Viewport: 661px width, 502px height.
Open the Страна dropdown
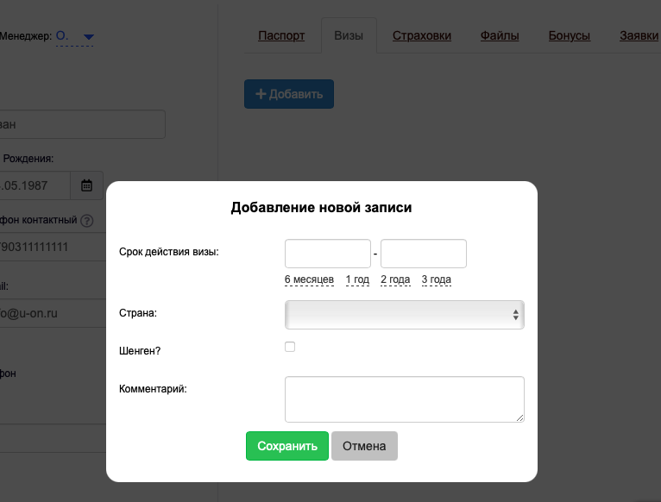405,315
